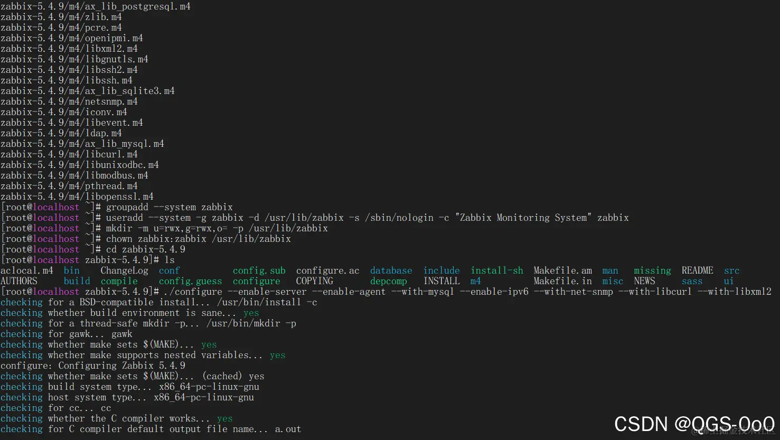Click the 'include' directory name

click(x=441, y=270)
